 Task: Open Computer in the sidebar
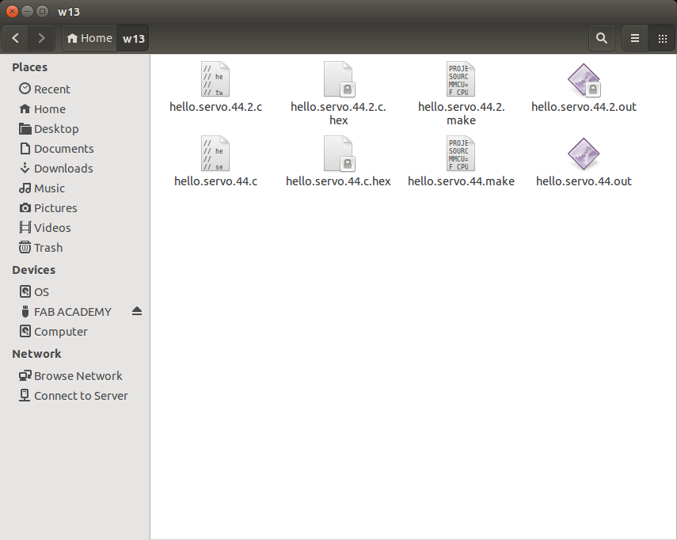(74, 332)
